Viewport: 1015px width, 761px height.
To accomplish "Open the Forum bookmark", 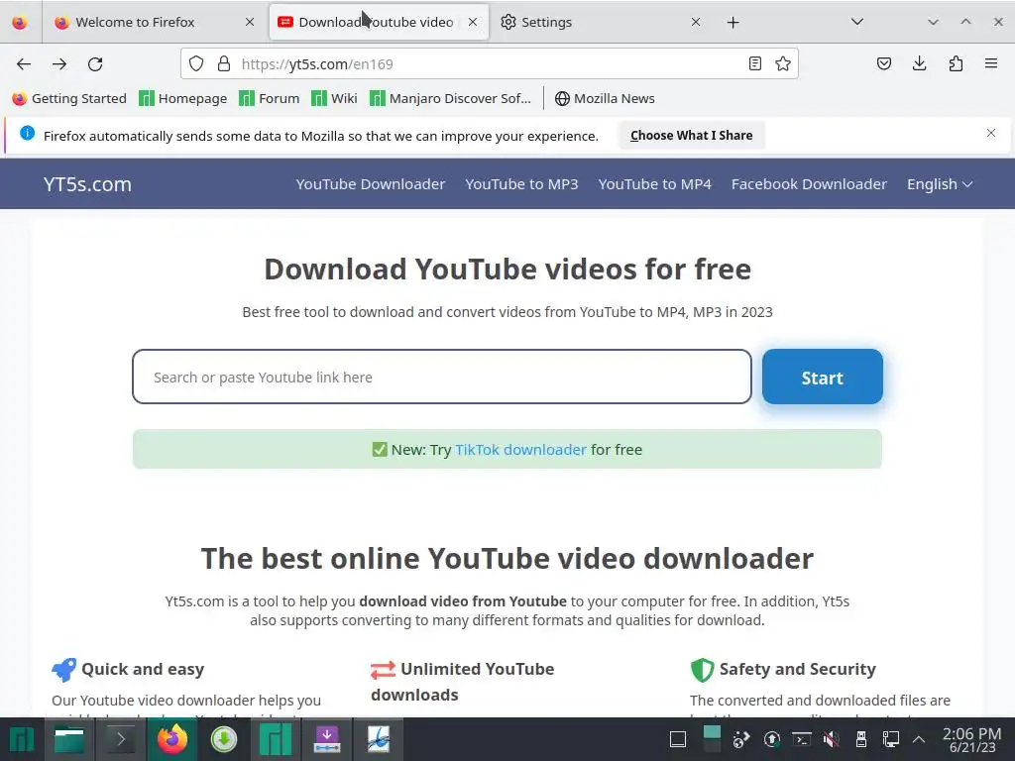I will (270, 98).
